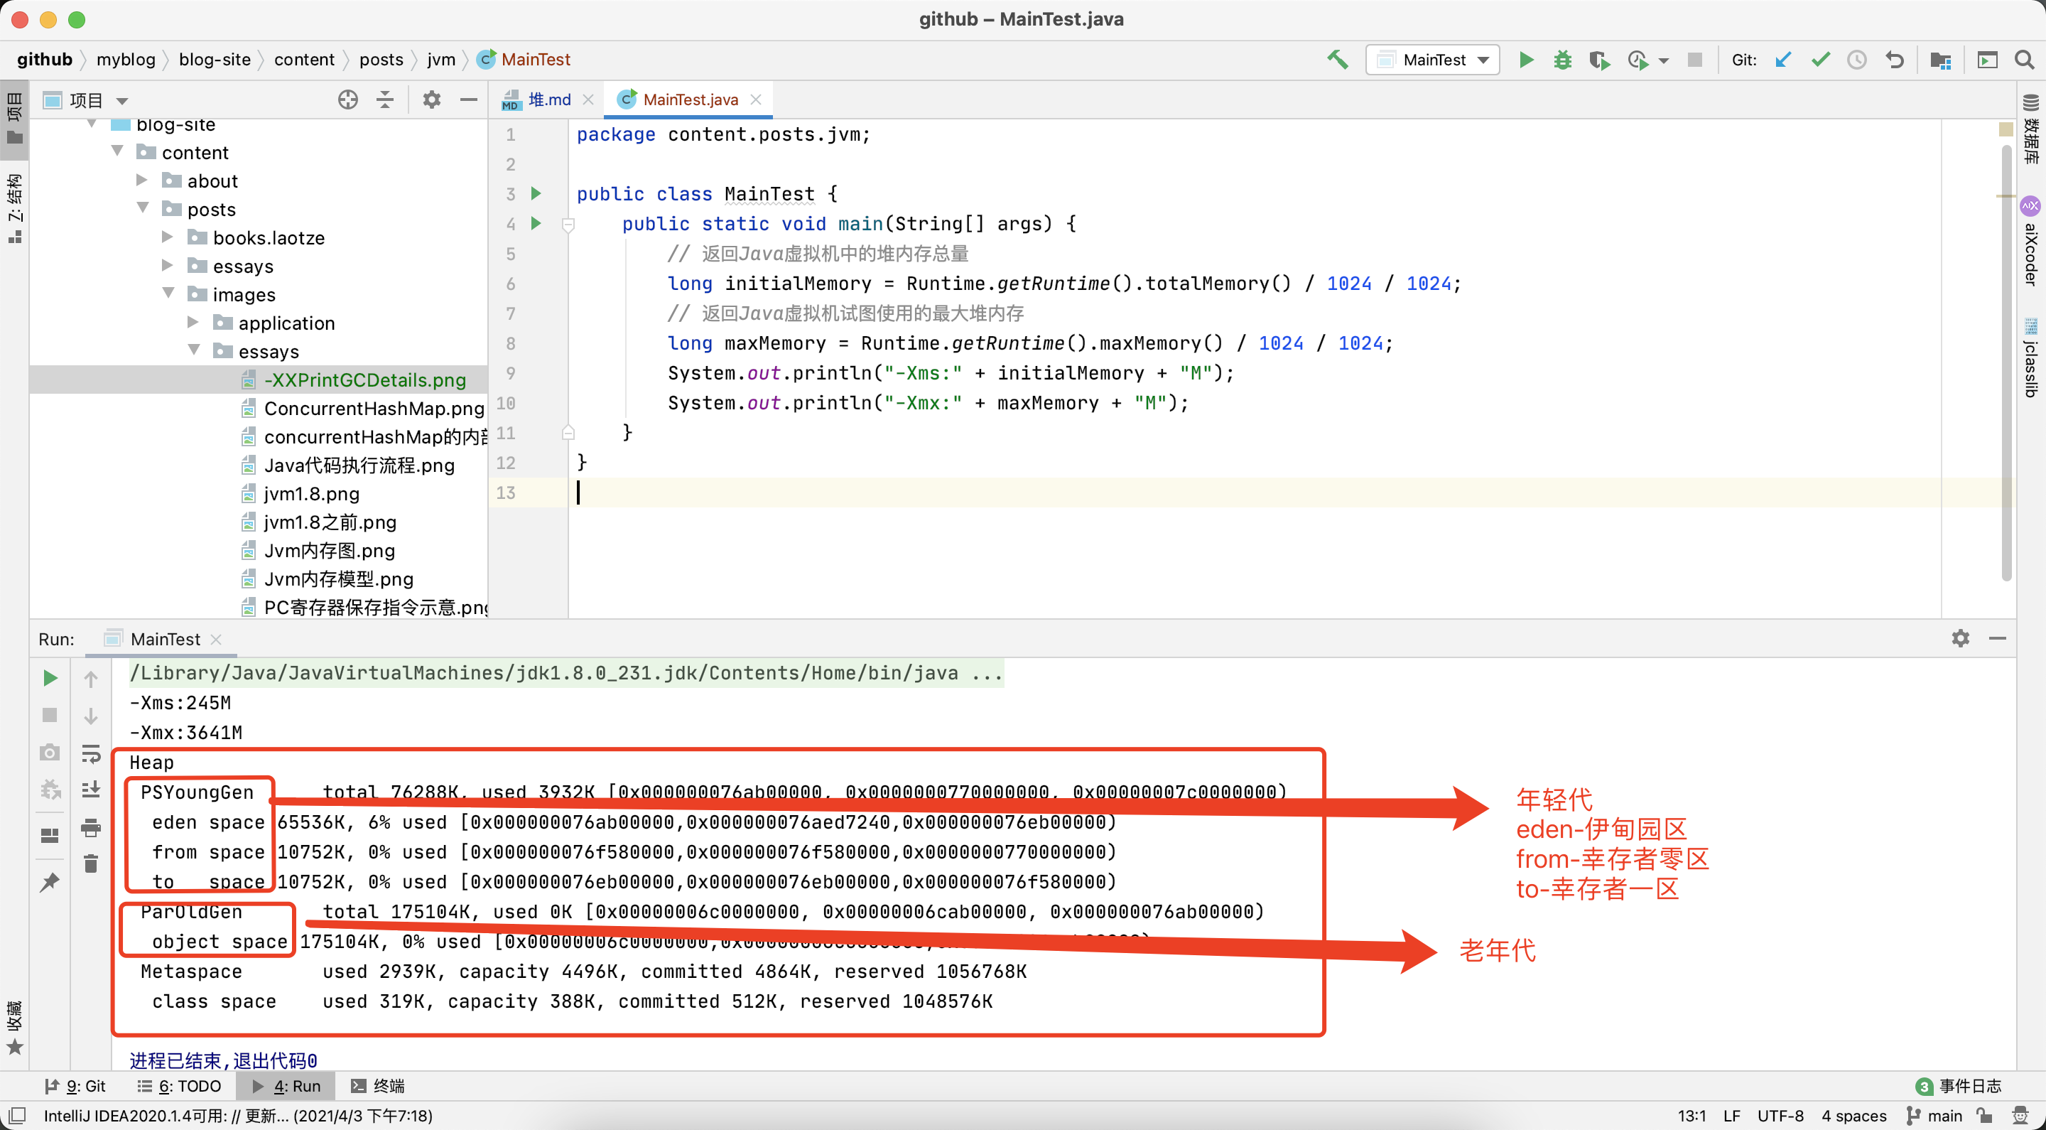The height and width of the screenshot is (1130, 2046).
Task: Run MainTest with coverage icon
Action: coord(1599,60)
